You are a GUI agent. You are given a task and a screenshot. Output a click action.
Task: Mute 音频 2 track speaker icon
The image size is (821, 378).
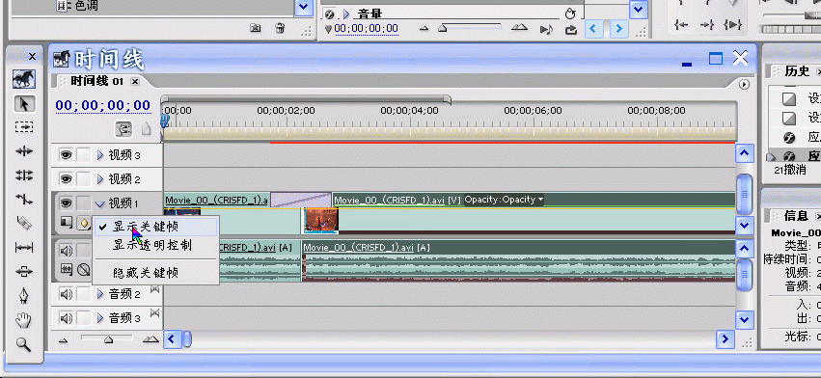point(66,294)
